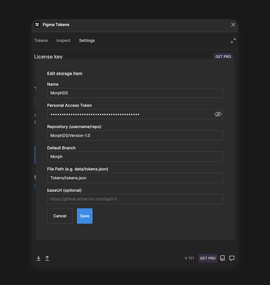Image resolution: width=270 pixels, height=285 pixels.
Task: Focus the Name field containing MorphDS
Action: 135,93
